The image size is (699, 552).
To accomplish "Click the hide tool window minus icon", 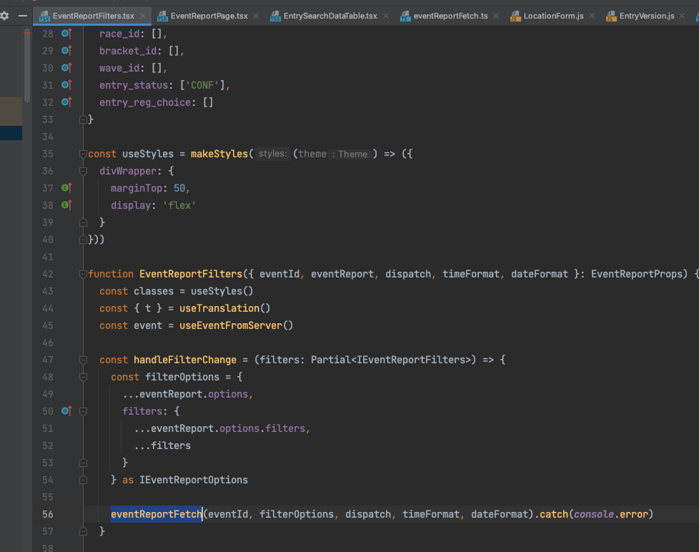I will [23, 16].
